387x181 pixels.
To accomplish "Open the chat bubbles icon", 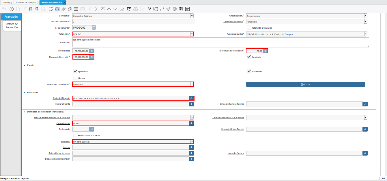I will pos(70,9).
